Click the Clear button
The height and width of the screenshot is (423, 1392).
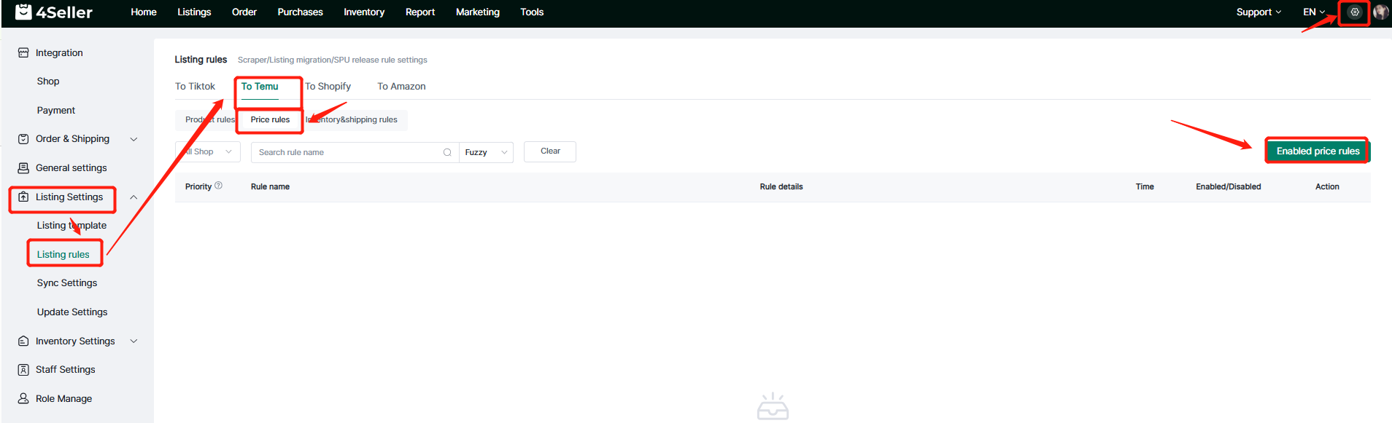tap(550, 151)
